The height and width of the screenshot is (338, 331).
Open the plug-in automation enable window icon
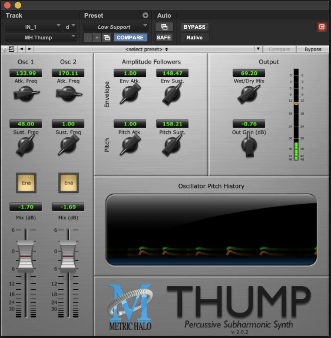coord(164,27)
